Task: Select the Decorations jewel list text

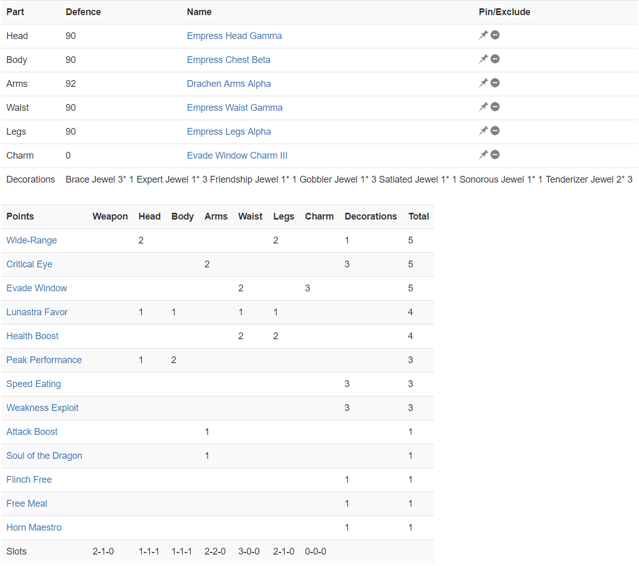Action: click(x=349, y=179)
